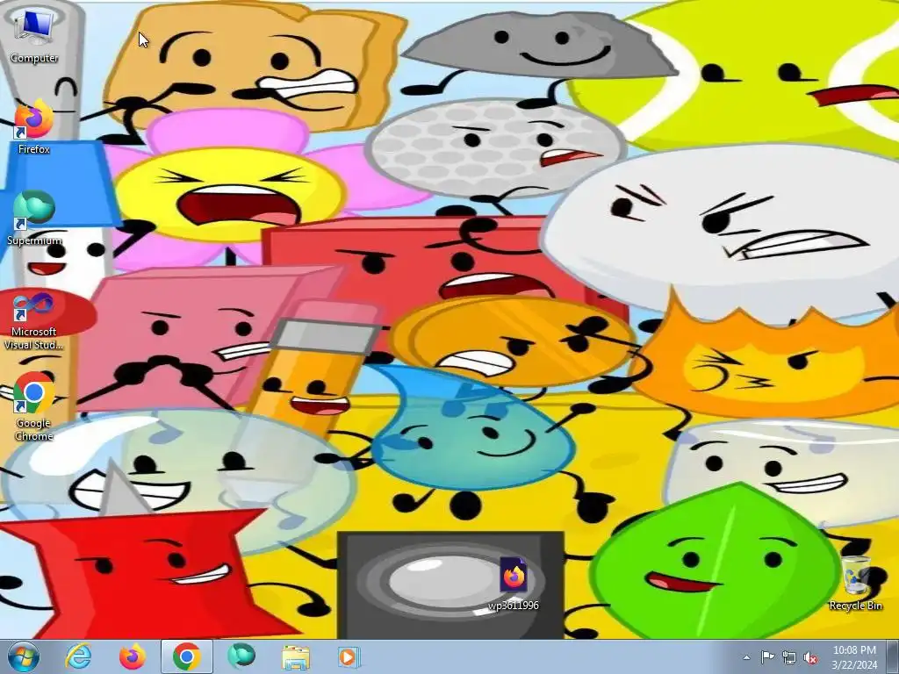
Task: Select the Supermium desktop shortcut
Action: [x=34, y=218]
